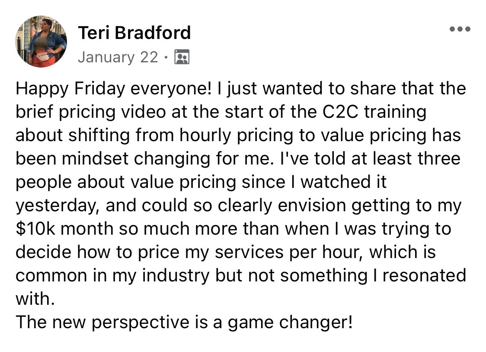486x352 pixels.
Task: Click the words "common in my industry"
Action: (112, 276)
